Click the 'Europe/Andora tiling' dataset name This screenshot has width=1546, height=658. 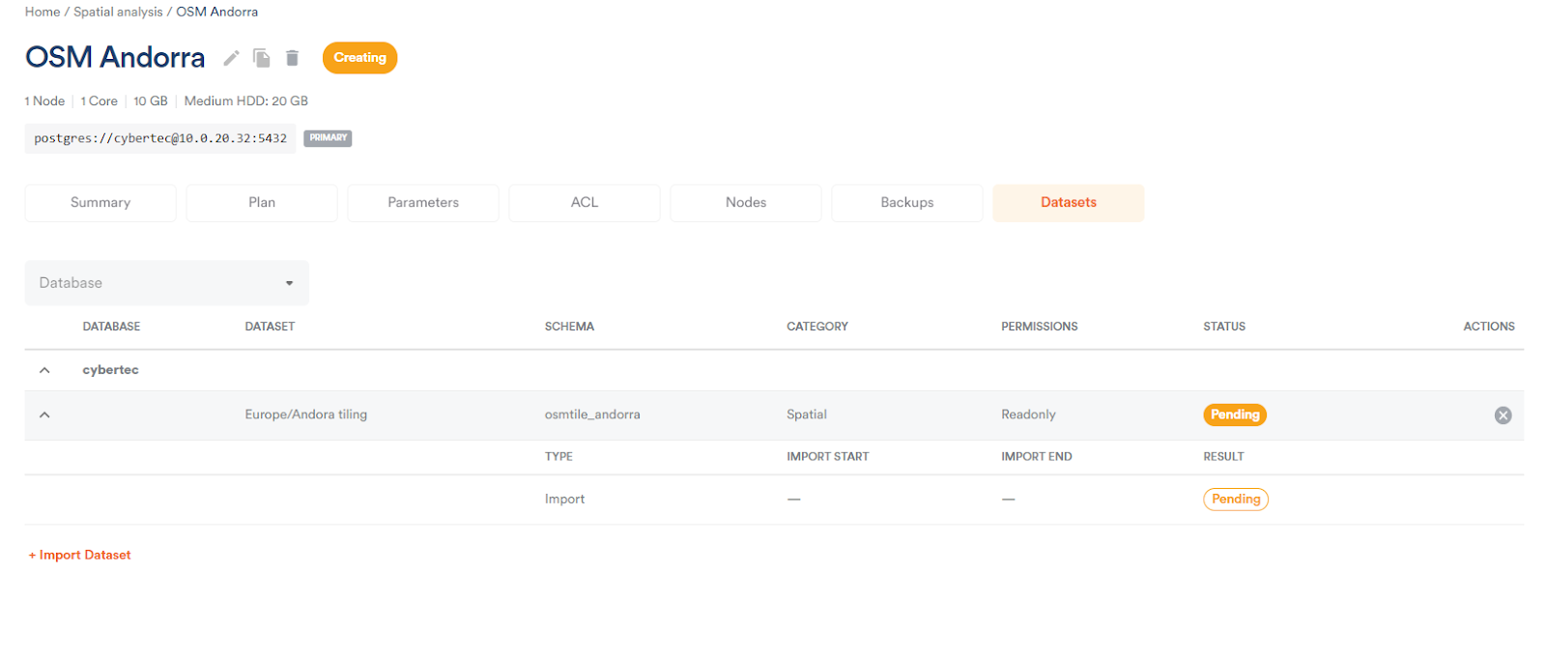tap(306, 415)
